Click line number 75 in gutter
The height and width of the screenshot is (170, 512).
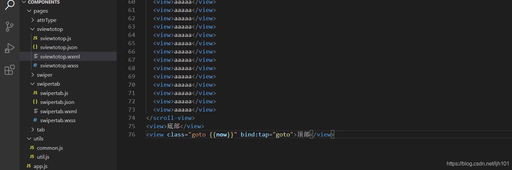point(132,126)
